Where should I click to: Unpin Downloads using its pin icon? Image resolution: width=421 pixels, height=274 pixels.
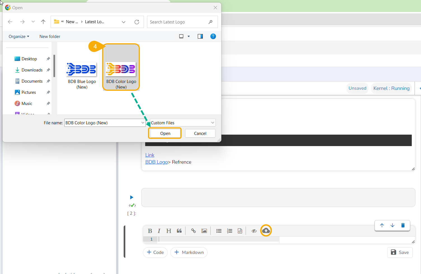tap(48, 70)
